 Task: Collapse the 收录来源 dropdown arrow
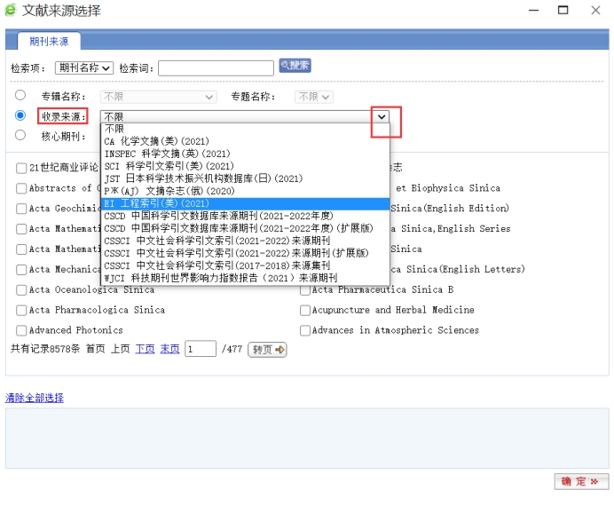[x=382, y=116]
